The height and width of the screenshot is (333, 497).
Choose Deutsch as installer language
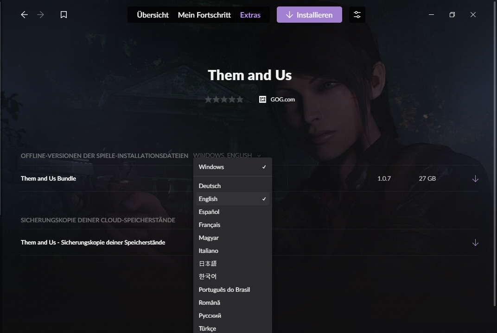click(x=233, y=186)
